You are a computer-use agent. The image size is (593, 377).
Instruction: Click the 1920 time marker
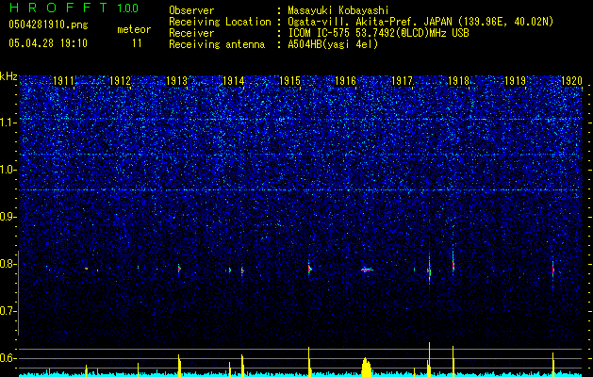(x=571, y=80)
